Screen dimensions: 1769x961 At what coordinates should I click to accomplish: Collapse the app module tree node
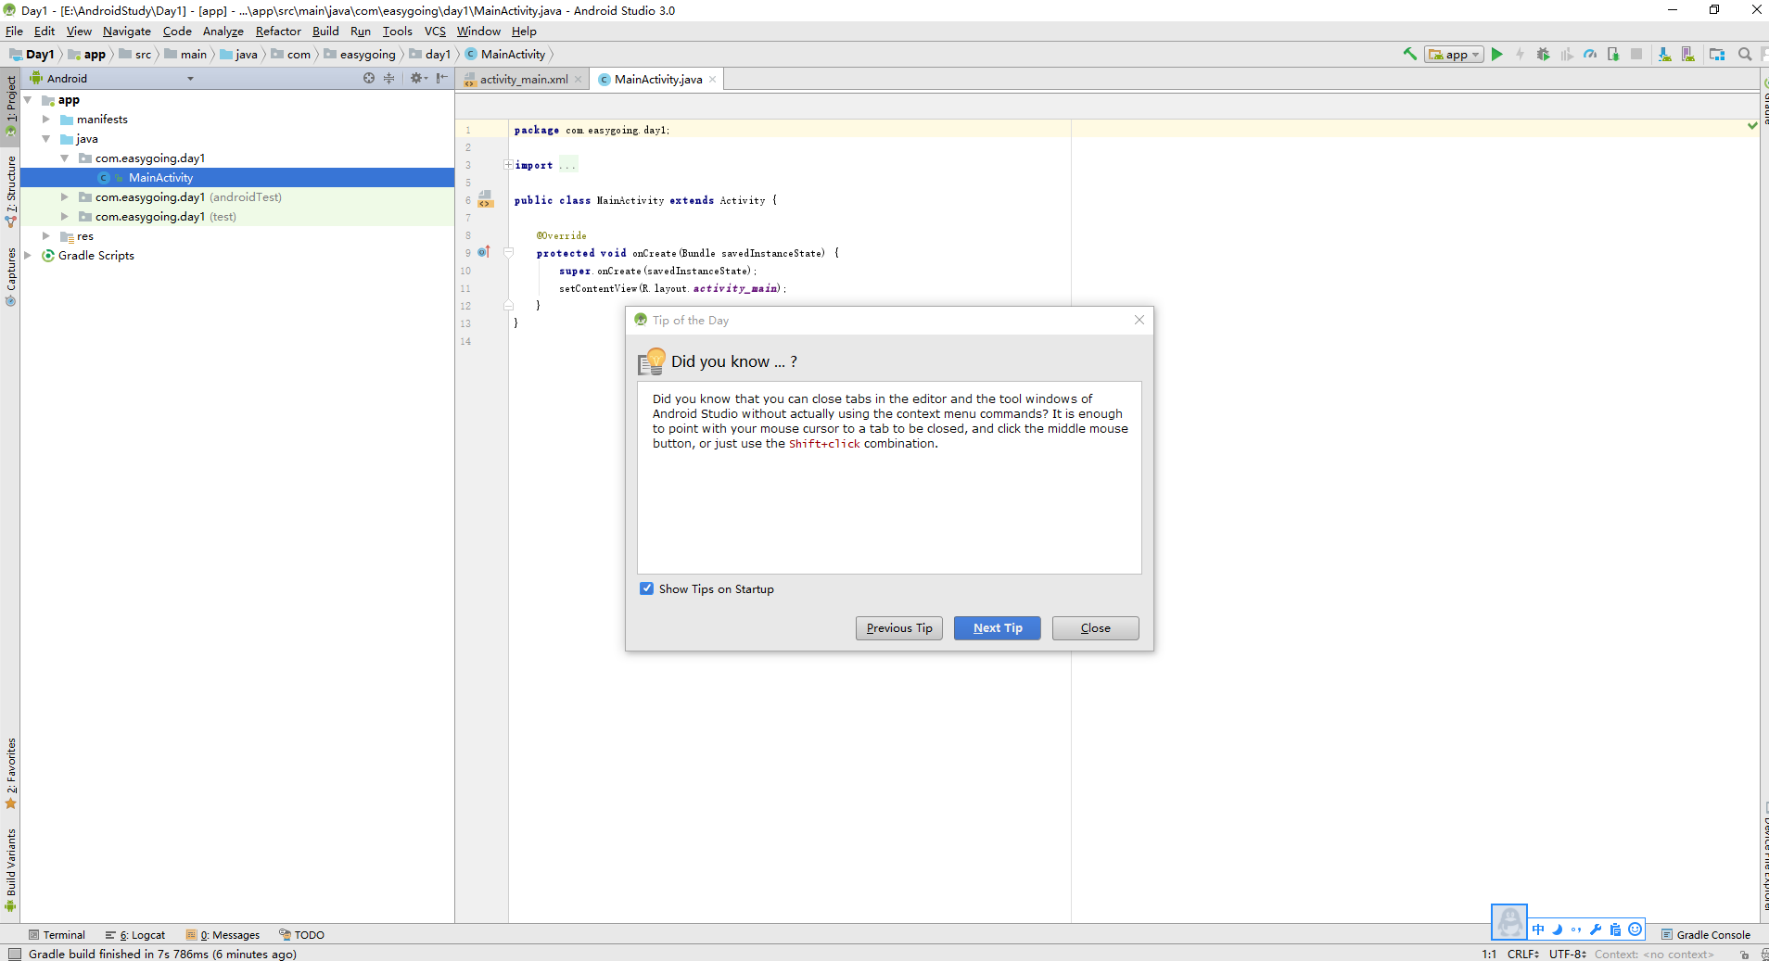[28, 99]
